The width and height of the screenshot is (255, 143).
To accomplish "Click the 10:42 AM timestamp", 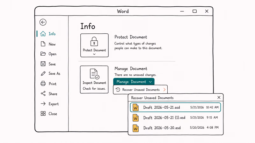I will (x=212, y=107).
